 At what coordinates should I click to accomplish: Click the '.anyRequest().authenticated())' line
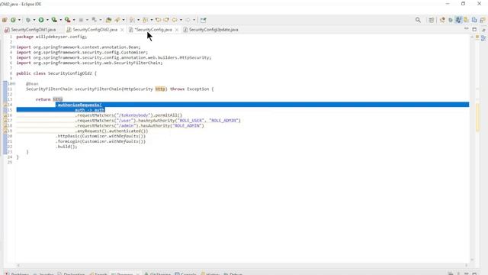pos(112,131)
